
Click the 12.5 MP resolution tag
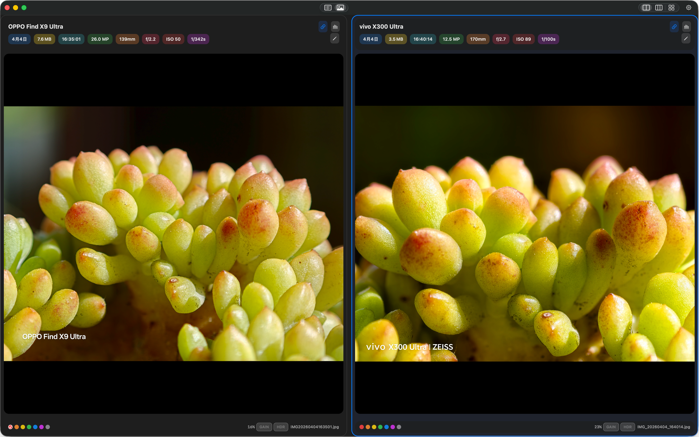pyautogui.click(x=451, y=39)
